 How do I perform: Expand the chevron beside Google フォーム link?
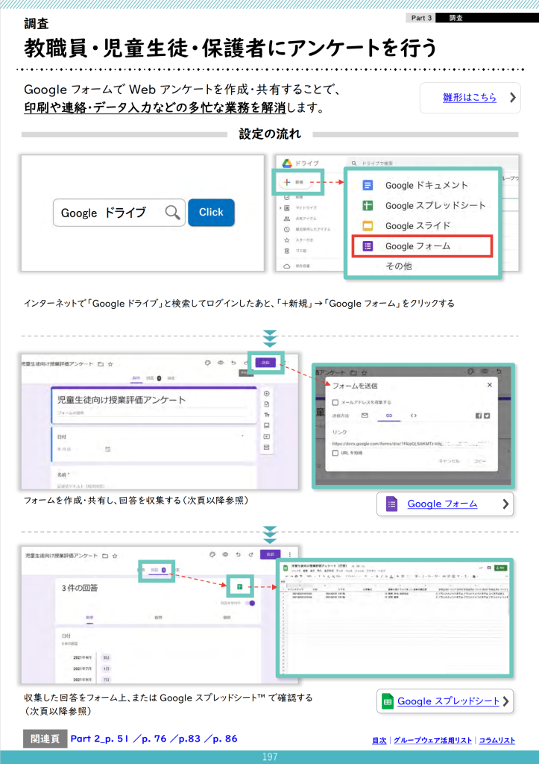pos(506,504)
